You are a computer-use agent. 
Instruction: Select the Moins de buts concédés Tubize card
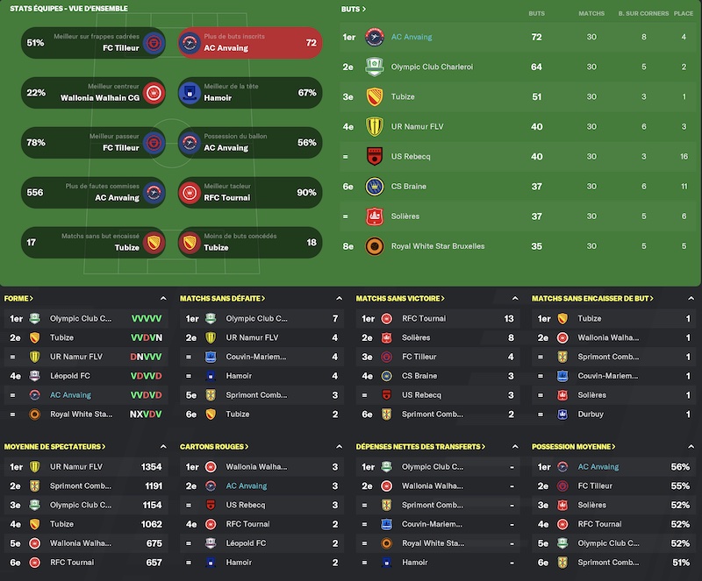point(250,243)
